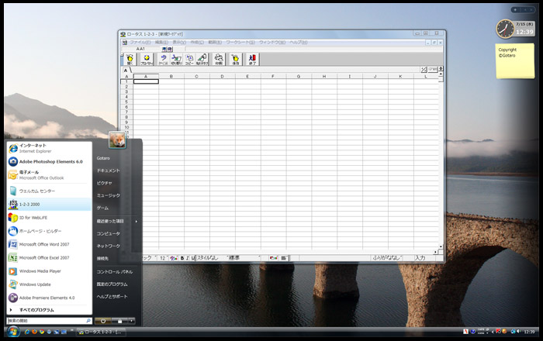This screenshot has height=341, width=543.
Task: Click the Windows Start orb
Action: [x=13, y=332]
